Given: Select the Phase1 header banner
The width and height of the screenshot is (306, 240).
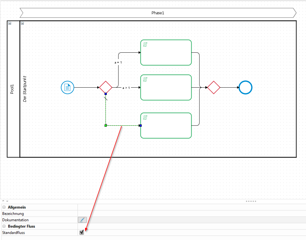Looking at the screenshot, I should coord(158,13).
